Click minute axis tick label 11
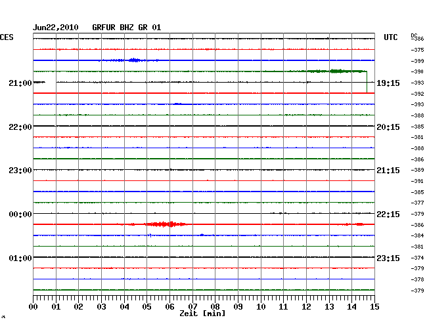This screenshot has width=427, height=324. pyautogui.click(x=284, y=307)
